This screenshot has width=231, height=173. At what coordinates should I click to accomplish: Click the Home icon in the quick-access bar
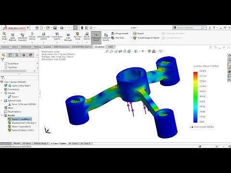[37, 28]
